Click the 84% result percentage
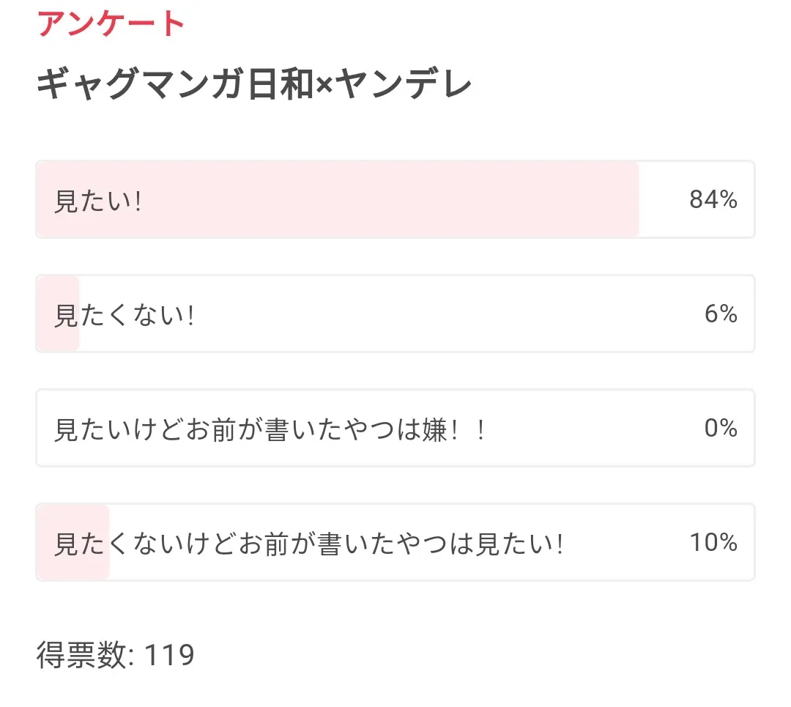The image size is (791, 707). (x=713, y=199)
